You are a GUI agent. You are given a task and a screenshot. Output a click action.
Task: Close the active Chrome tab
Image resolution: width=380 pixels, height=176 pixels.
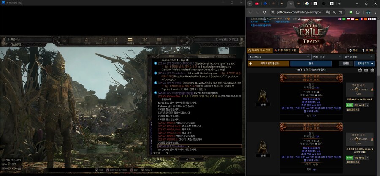tap(291, 4)
